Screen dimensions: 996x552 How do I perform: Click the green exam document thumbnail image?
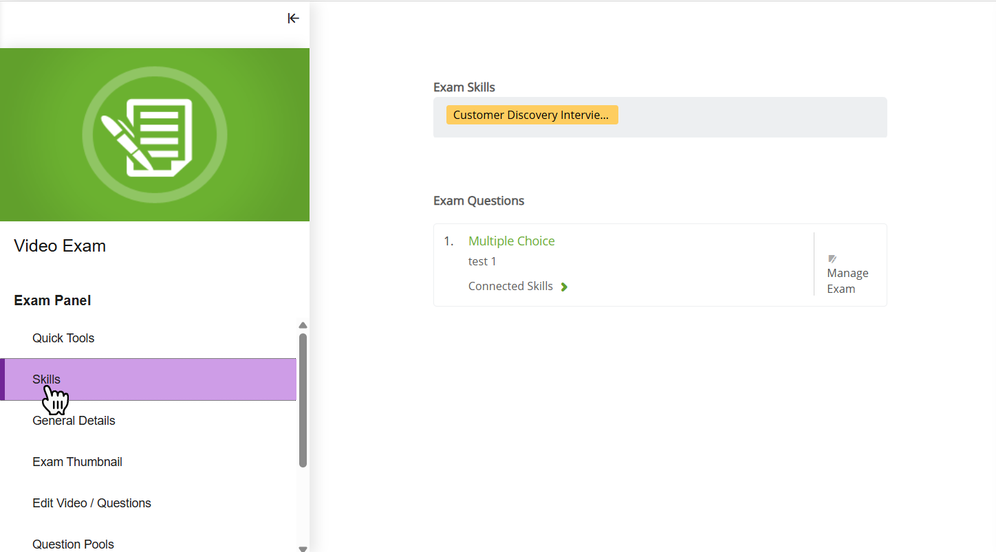155,135
